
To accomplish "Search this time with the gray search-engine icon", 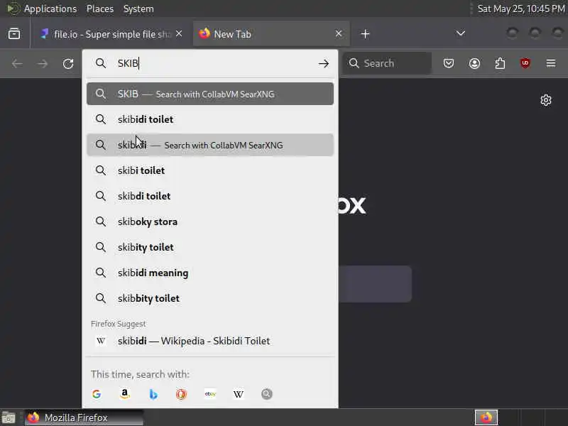I will coord(267,394).
